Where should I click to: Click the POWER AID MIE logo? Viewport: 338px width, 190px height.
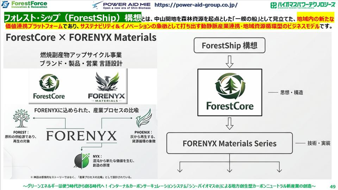pos(122,5)
